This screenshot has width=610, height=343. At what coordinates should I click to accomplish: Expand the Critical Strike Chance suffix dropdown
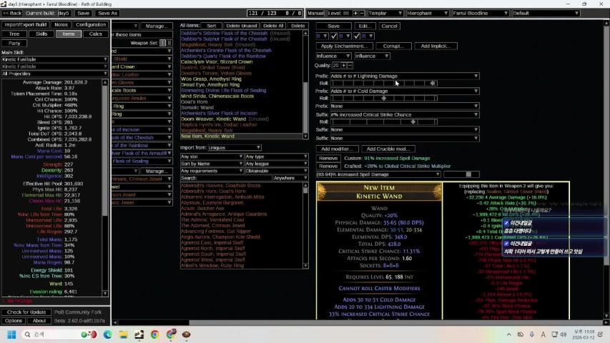[404, 114]
